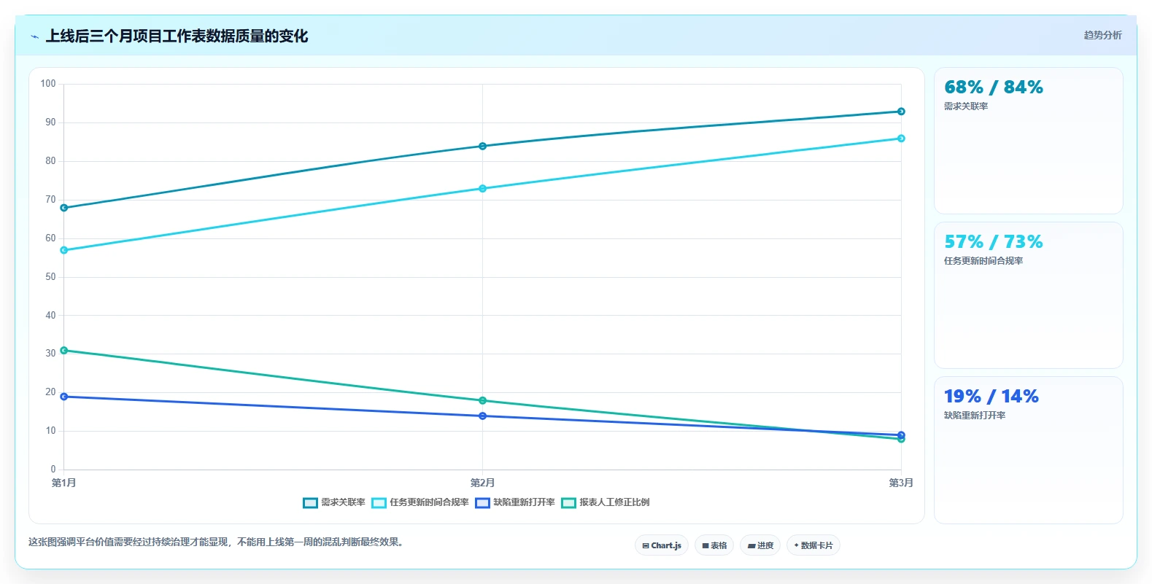Toggle 任务更新时间合规率 legend swatch
Image resolution: width=1152 pixels, height=584 pixels.
(x=379, y=502)
